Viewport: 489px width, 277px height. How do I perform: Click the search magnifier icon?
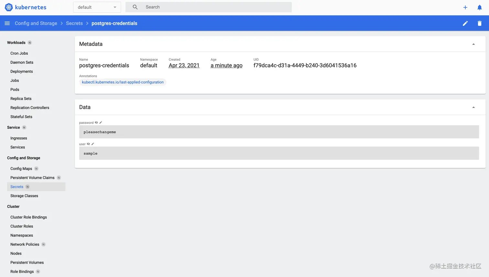[135, 7]
